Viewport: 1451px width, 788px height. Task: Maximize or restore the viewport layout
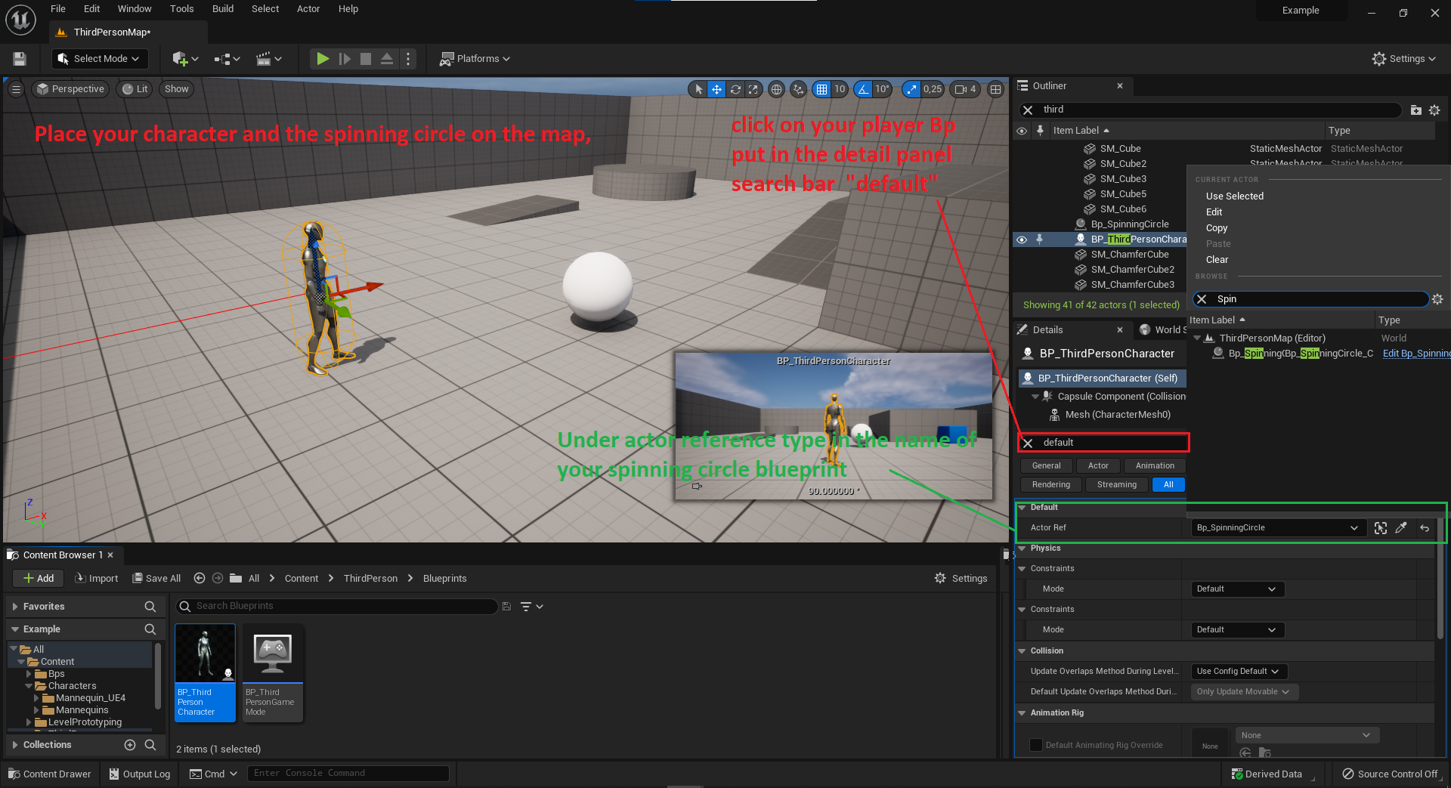[996, 89]
